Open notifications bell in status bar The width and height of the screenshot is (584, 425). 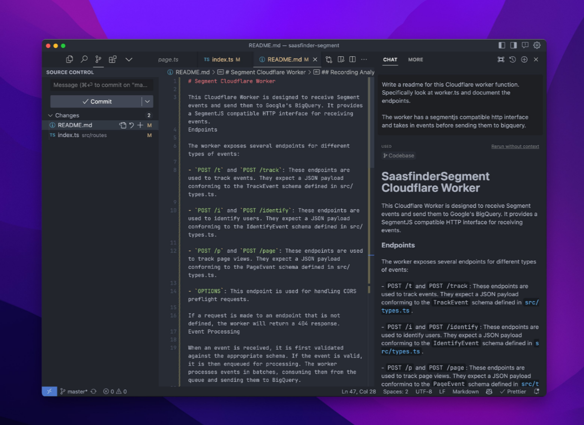click(x=537, y=391)
